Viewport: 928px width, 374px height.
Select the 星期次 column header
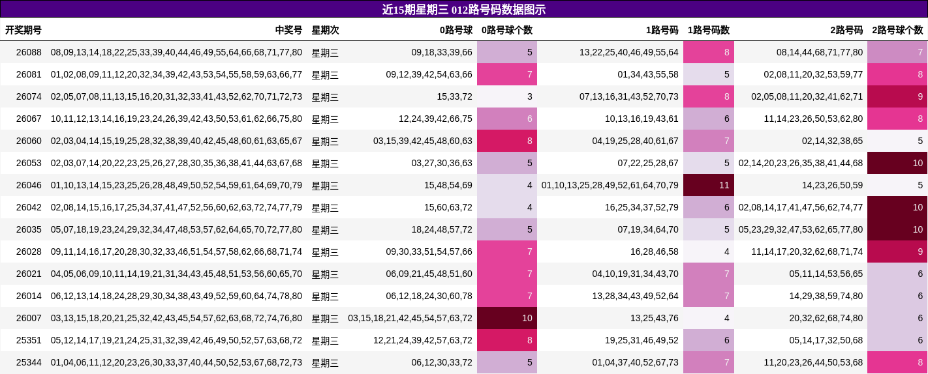click(x=325, y=30)
